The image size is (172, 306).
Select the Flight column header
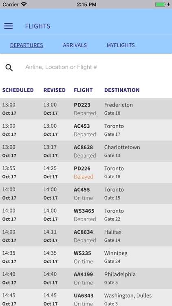[x=83, y=90]
